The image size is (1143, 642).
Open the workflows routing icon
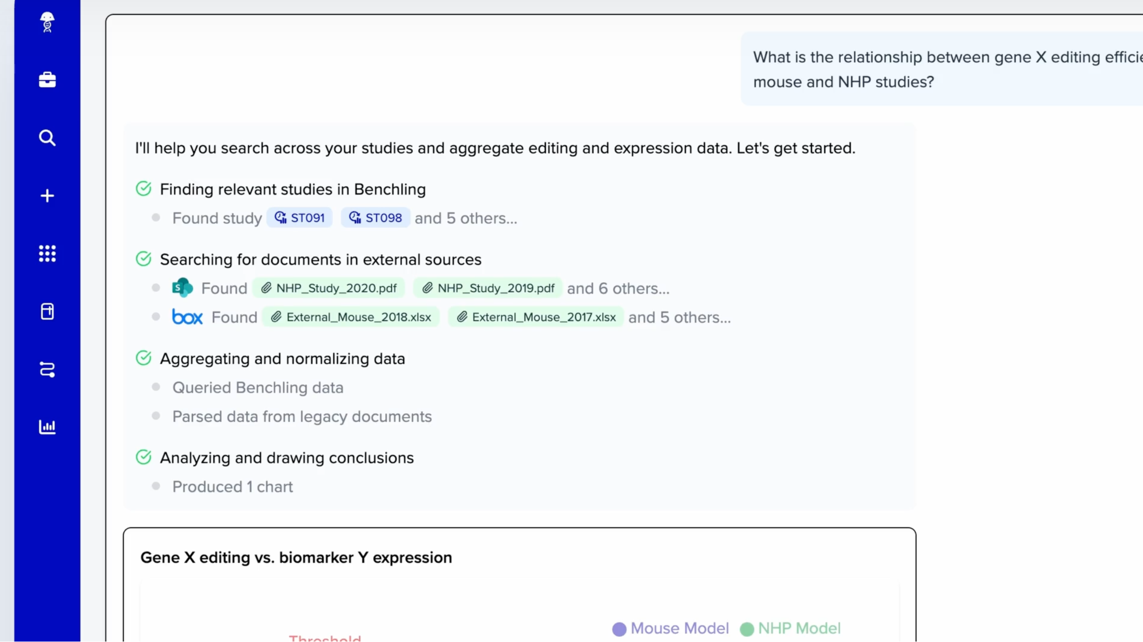tap(47, 370)
